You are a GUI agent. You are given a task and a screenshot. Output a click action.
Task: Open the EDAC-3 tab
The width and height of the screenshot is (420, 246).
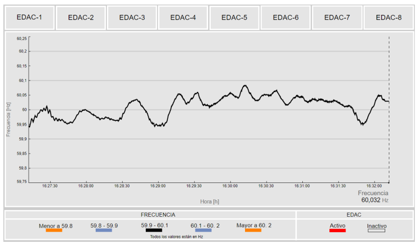(132, 17)
